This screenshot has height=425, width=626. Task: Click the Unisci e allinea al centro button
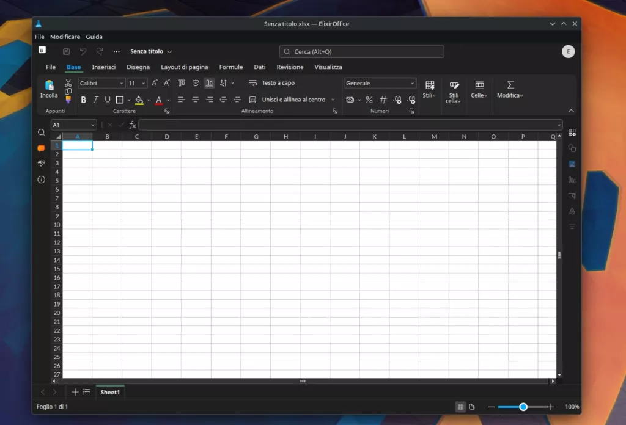[x=287, y=100]
